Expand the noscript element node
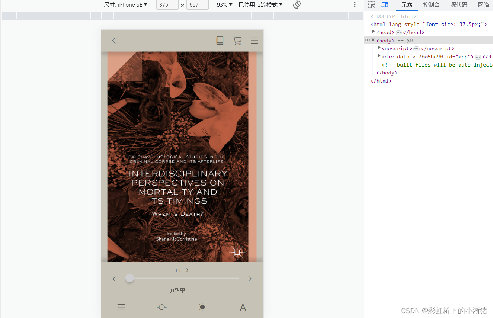This screenshot has width=493, height=318. (379, 48)
